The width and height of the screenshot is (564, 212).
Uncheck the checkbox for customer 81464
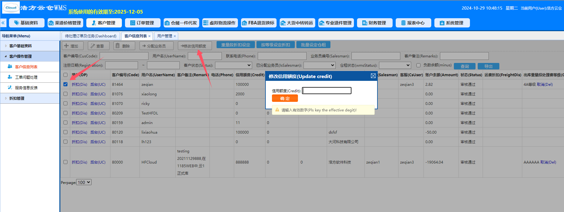[x=65, y=84]
